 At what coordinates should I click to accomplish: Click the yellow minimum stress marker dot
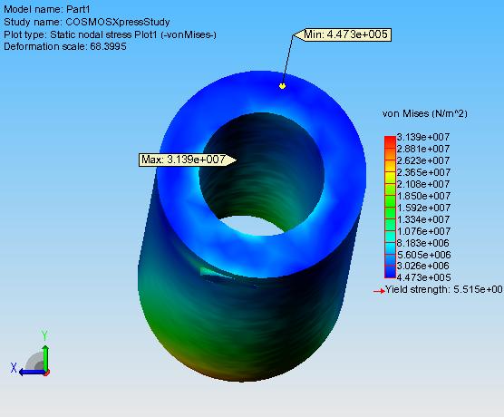point(282,86)
